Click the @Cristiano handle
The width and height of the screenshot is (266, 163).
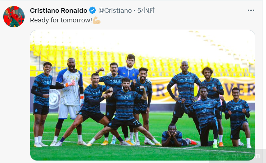tap(115, 11)
